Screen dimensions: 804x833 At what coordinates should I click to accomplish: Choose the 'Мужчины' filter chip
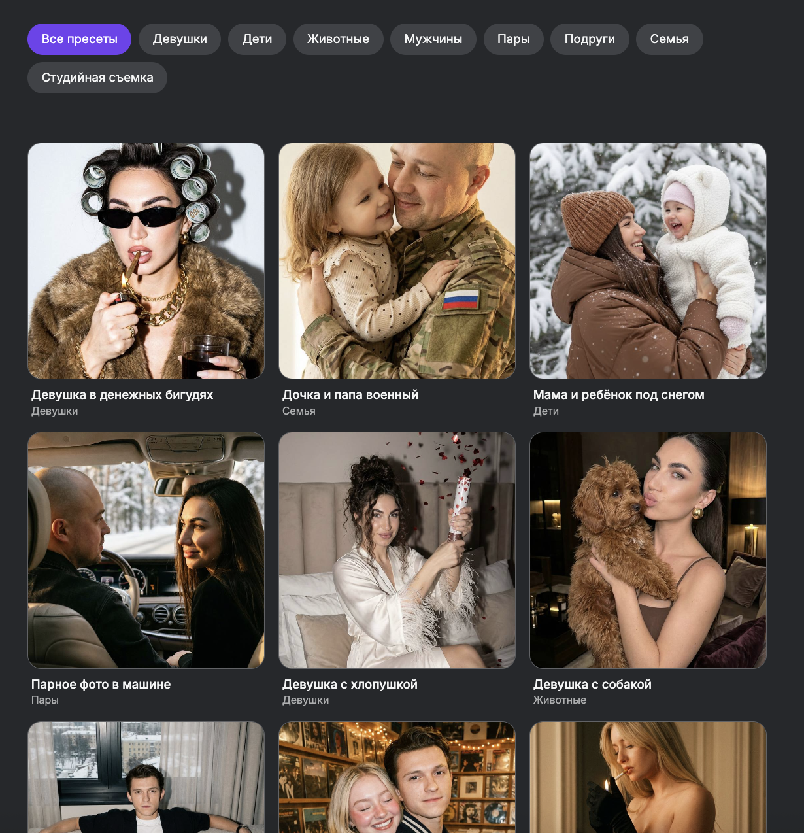tap(433, 39)
